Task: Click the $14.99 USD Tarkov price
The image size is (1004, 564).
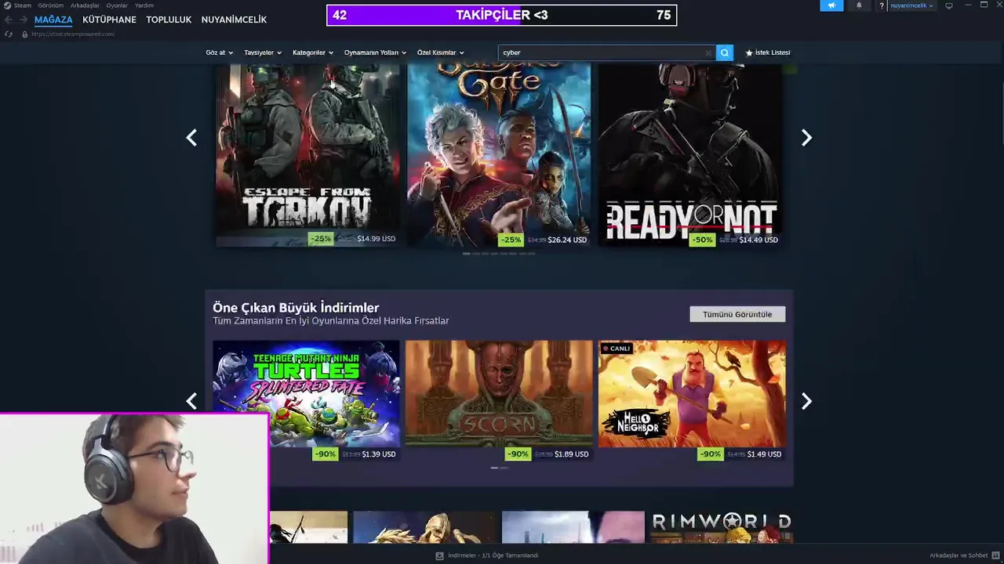Action: 376,239
